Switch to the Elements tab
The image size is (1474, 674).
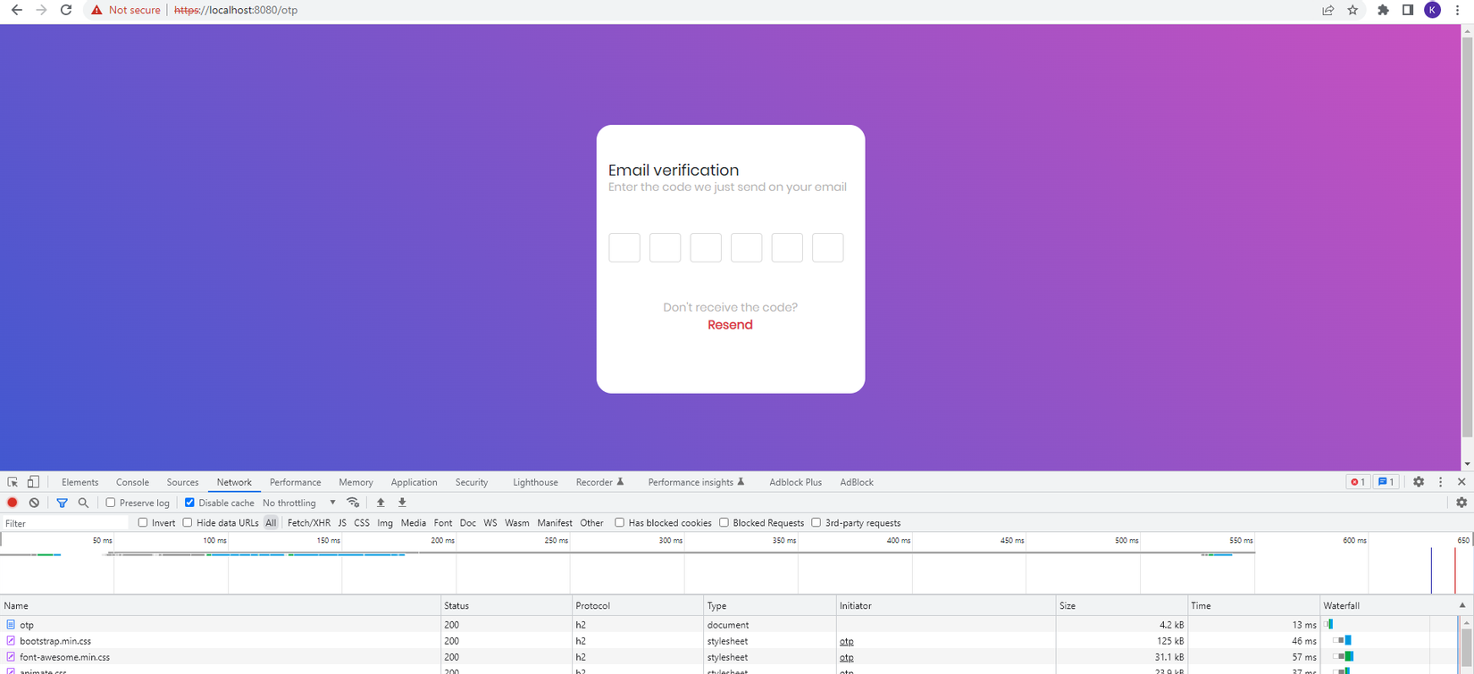tap(80, 482)
